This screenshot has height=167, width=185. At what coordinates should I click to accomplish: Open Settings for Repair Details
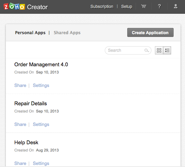[41, 125]
